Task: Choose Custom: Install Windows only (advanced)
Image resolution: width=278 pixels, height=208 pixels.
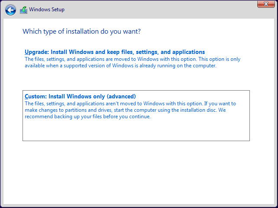Action: pyautogui.click(x=80, y=96)
